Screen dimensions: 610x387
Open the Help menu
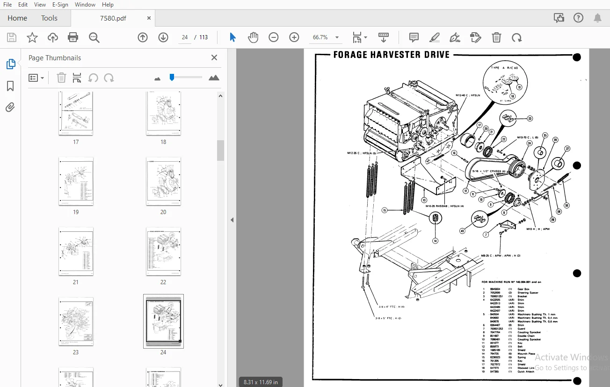[x=108, y=5]
